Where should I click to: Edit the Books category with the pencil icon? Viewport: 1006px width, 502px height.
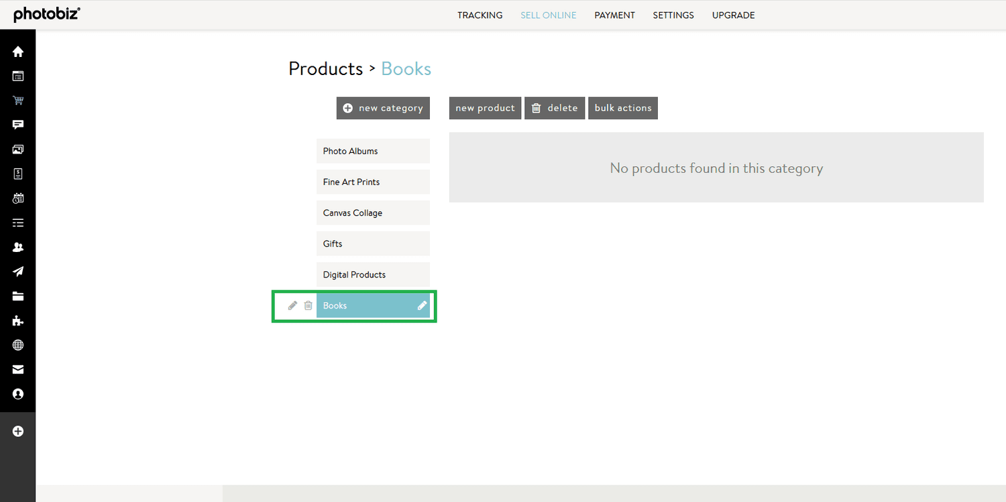click(x=292, y=305)
